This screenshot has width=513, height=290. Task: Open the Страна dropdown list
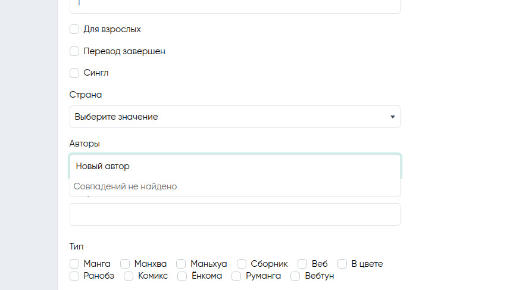234,117
